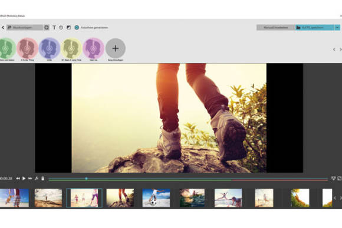Viewport: 342px width, 228px height.
Task: Select the pink music style circle
Action: click(27, 48)
